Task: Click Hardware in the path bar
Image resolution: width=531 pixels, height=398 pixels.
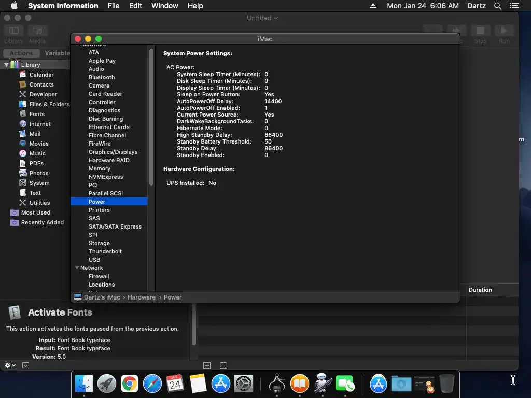Action: (141, 297)
